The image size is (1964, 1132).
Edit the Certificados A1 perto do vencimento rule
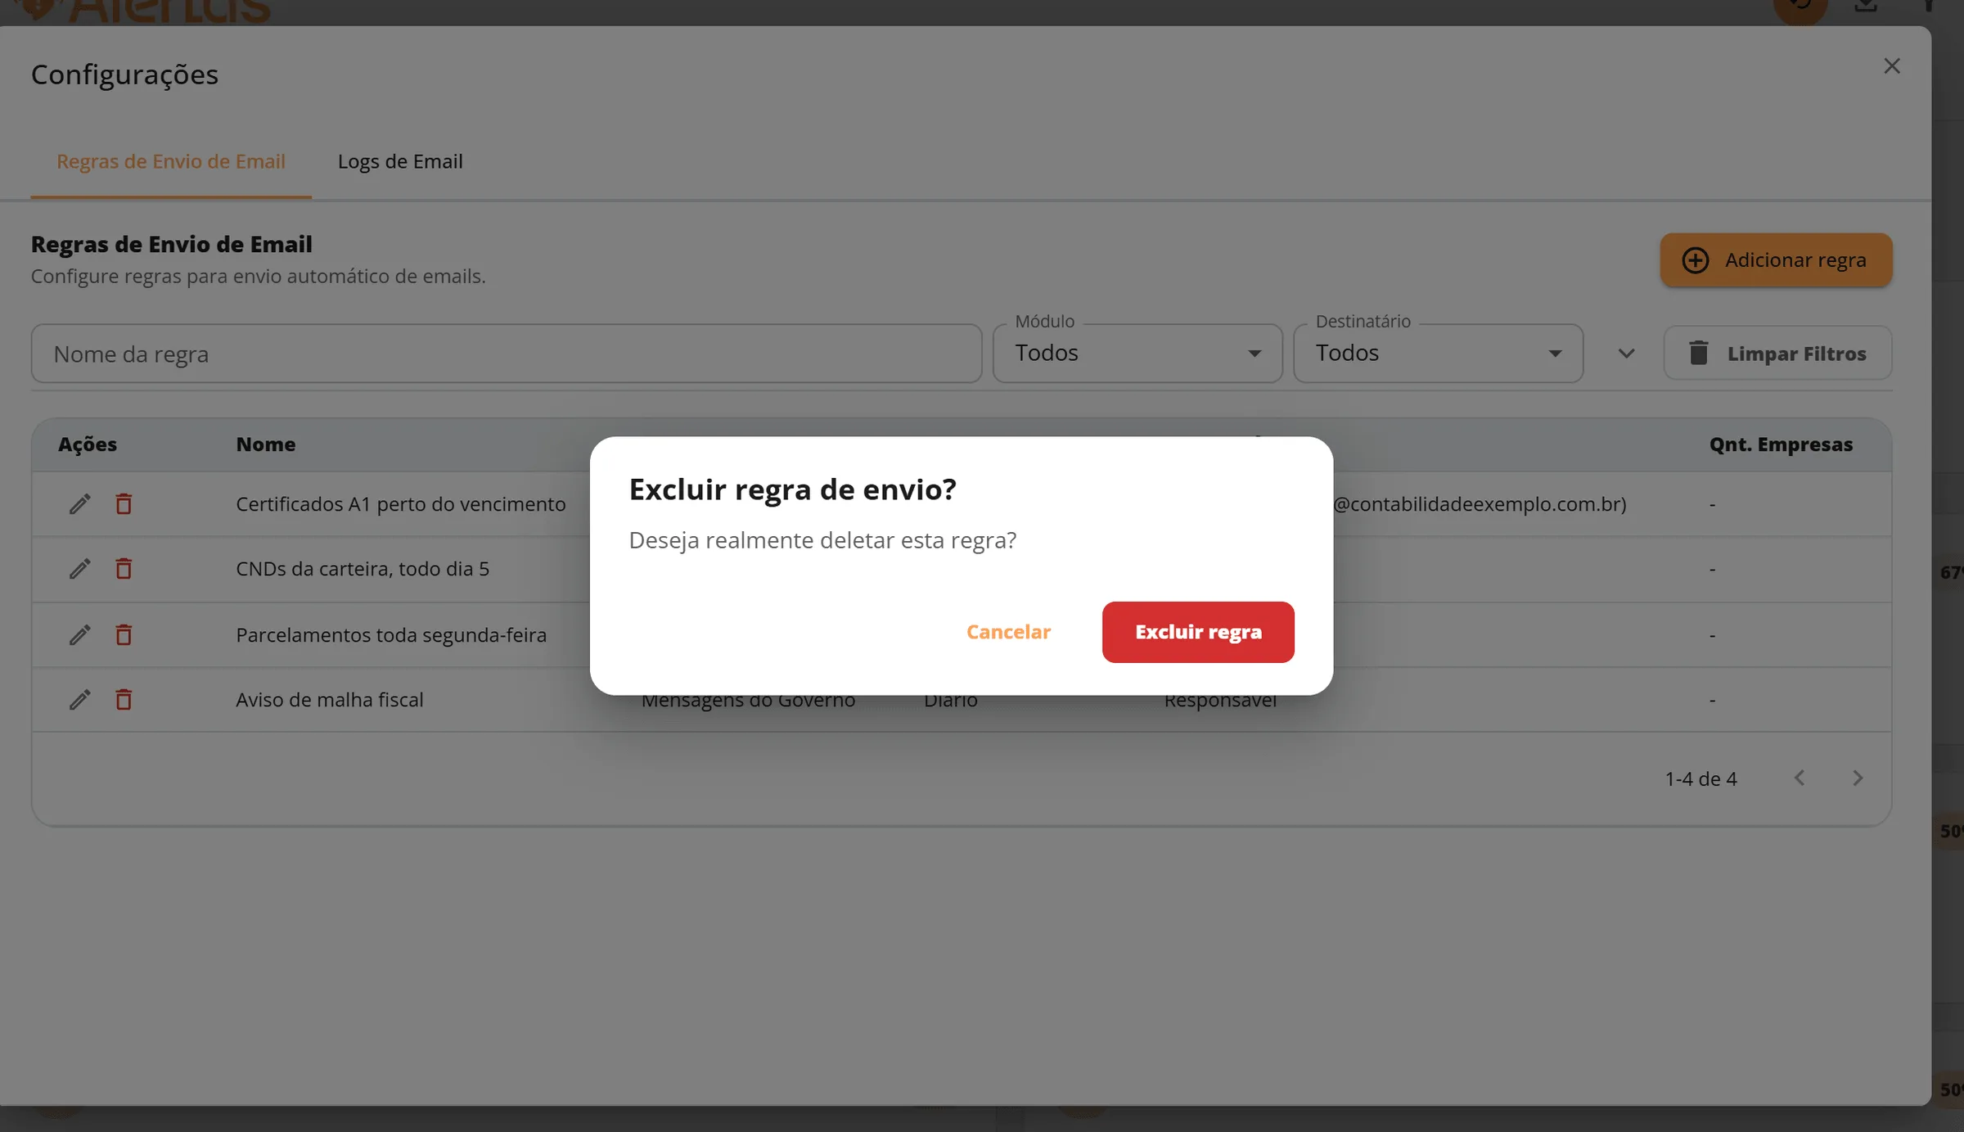(x=79, y=504)
